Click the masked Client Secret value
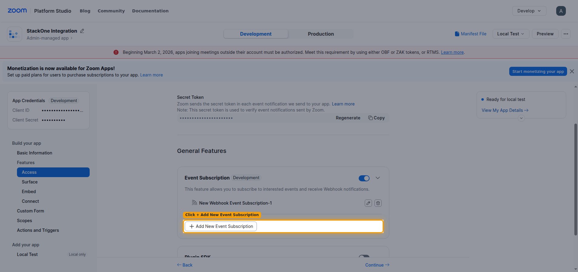The image size is (578, 272). coord(53,120)
